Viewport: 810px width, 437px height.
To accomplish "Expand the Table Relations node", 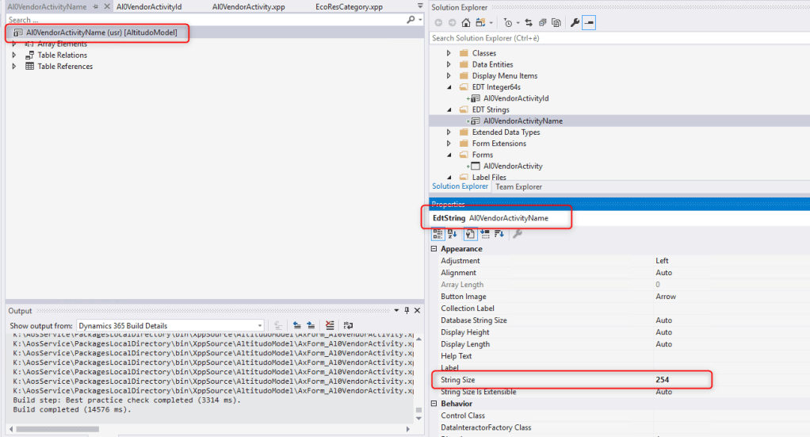I will [x=14, y=56].
